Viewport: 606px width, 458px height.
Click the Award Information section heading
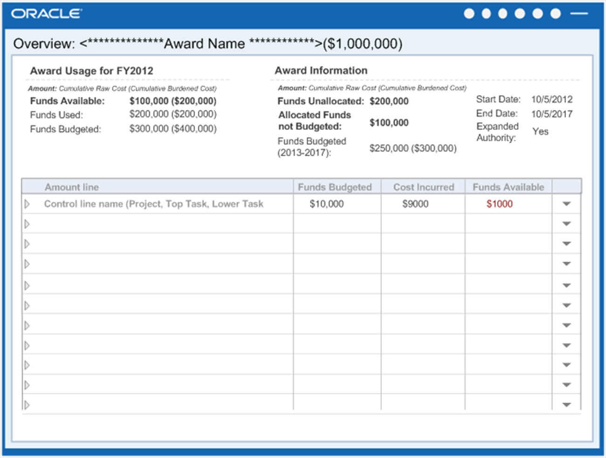point(321,70)
